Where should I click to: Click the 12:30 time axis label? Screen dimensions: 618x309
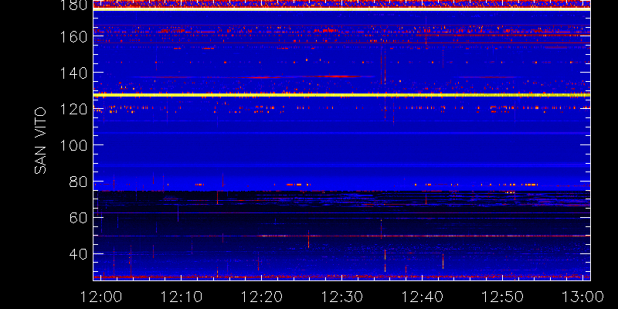pos(343,296)
